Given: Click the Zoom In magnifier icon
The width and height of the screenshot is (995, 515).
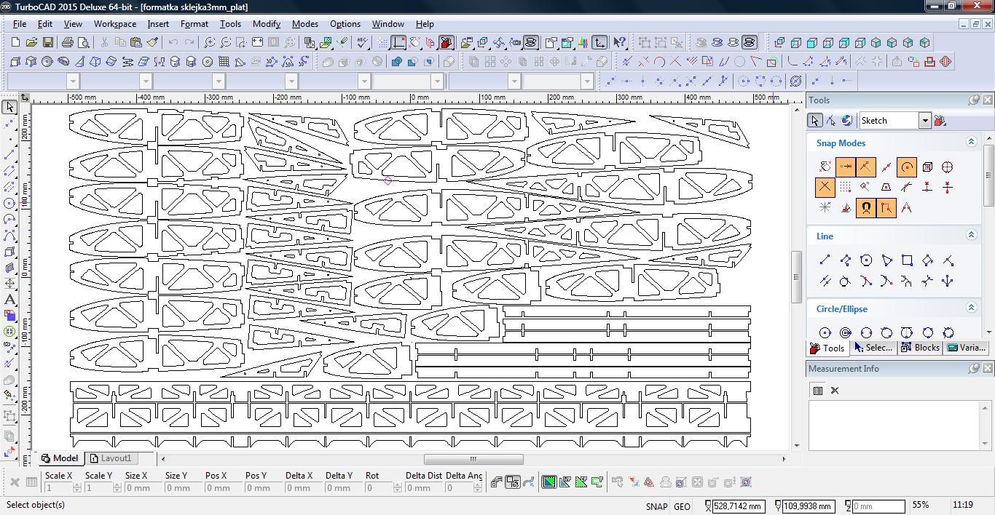Looking at the screenshot, I should 209,43.
